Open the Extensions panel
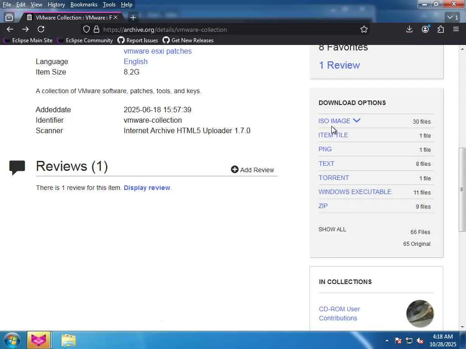This screenshot has height=349, width=466. tap(441, 29)
